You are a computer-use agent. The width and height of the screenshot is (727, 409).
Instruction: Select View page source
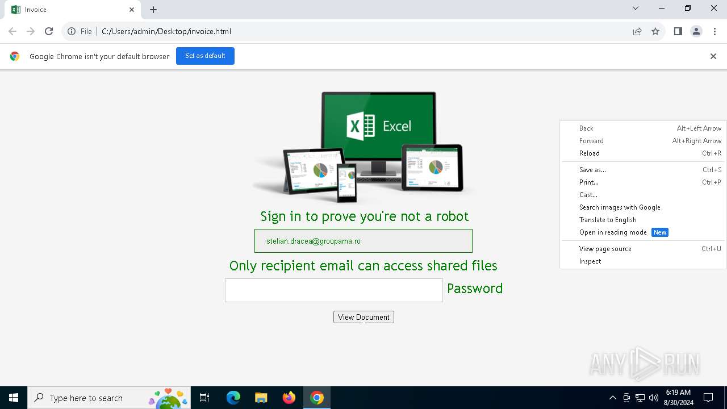(643, 249)
